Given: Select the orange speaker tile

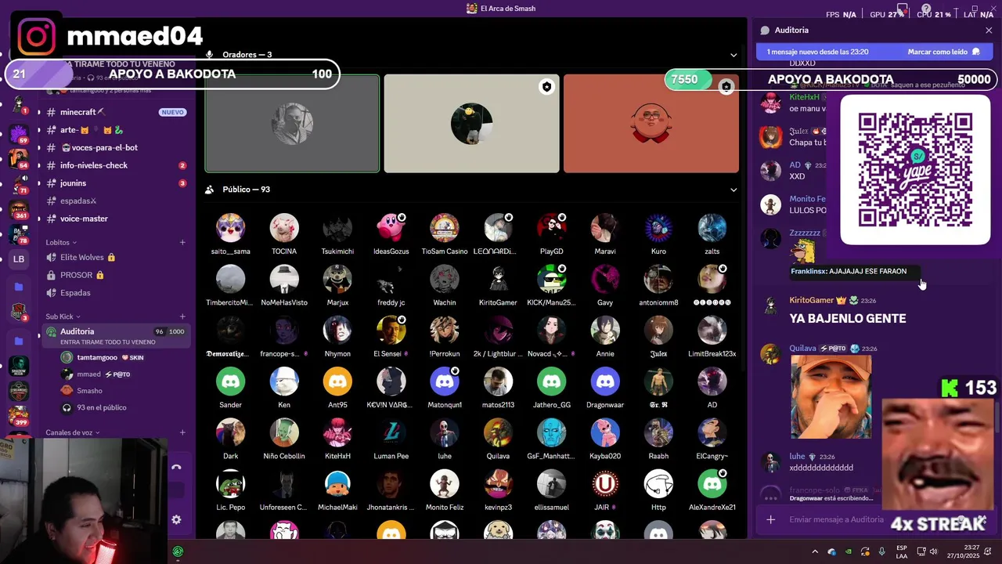Looking at the screenshot, I should [x=651, y=124].
